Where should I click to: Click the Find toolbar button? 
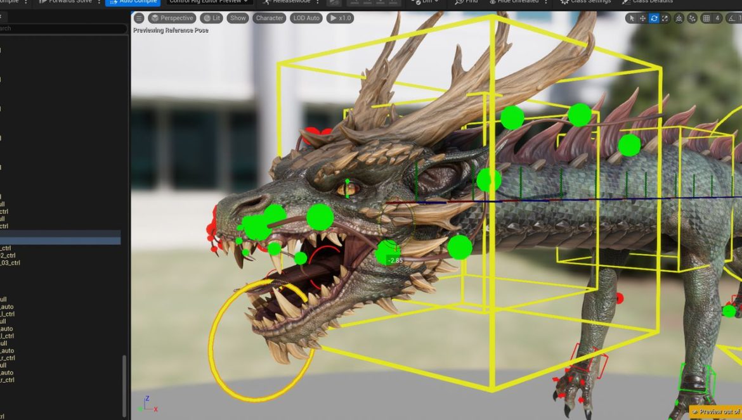pyautogui.click(x=466, y=2)
